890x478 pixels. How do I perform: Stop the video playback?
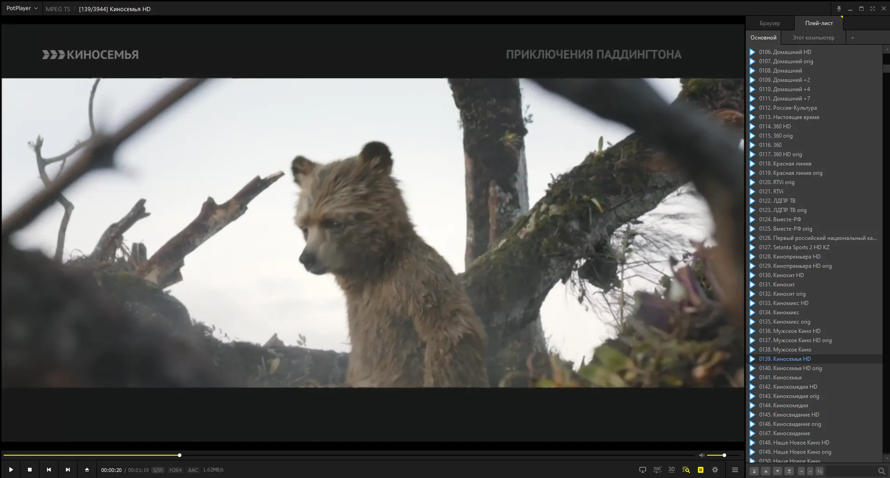(30, 470)
